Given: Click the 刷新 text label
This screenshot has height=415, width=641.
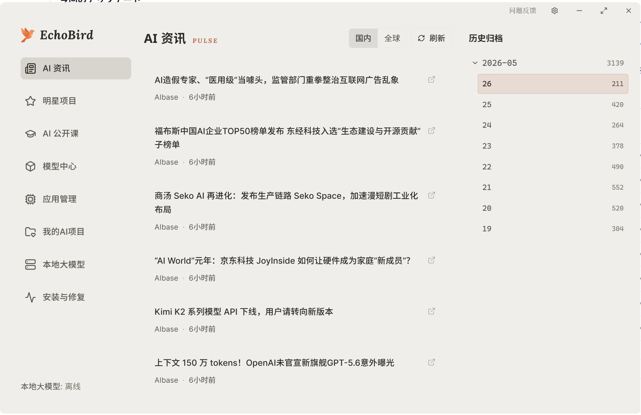Looking at the screenshot, I should [x=437, y=38].
